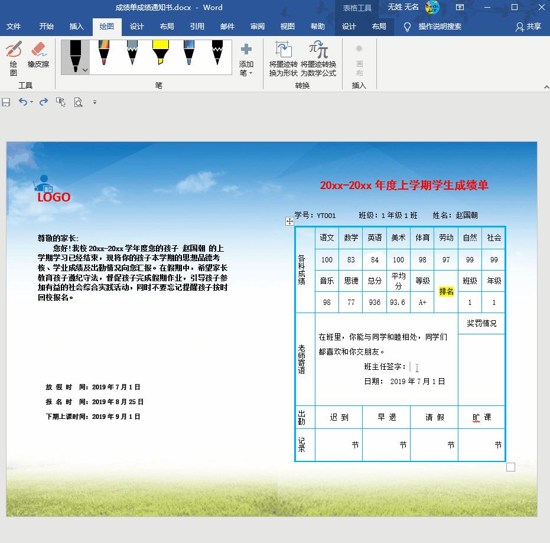Choose the blue ink pen
Screen dimensions: 550x543
tap(188, 56)
